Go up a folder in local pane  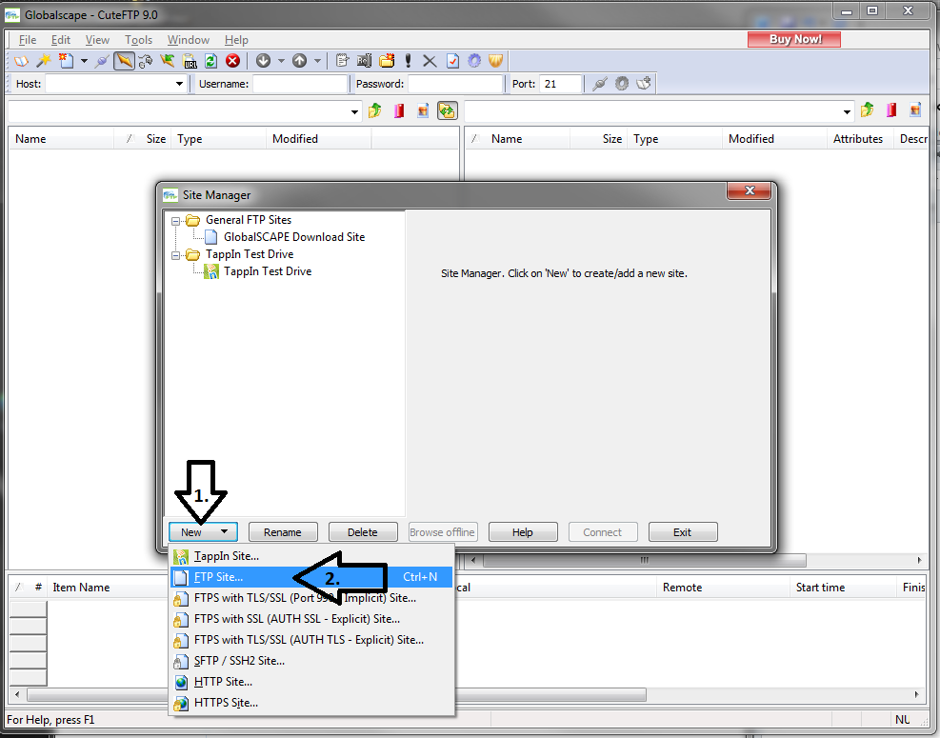point(375,110)
